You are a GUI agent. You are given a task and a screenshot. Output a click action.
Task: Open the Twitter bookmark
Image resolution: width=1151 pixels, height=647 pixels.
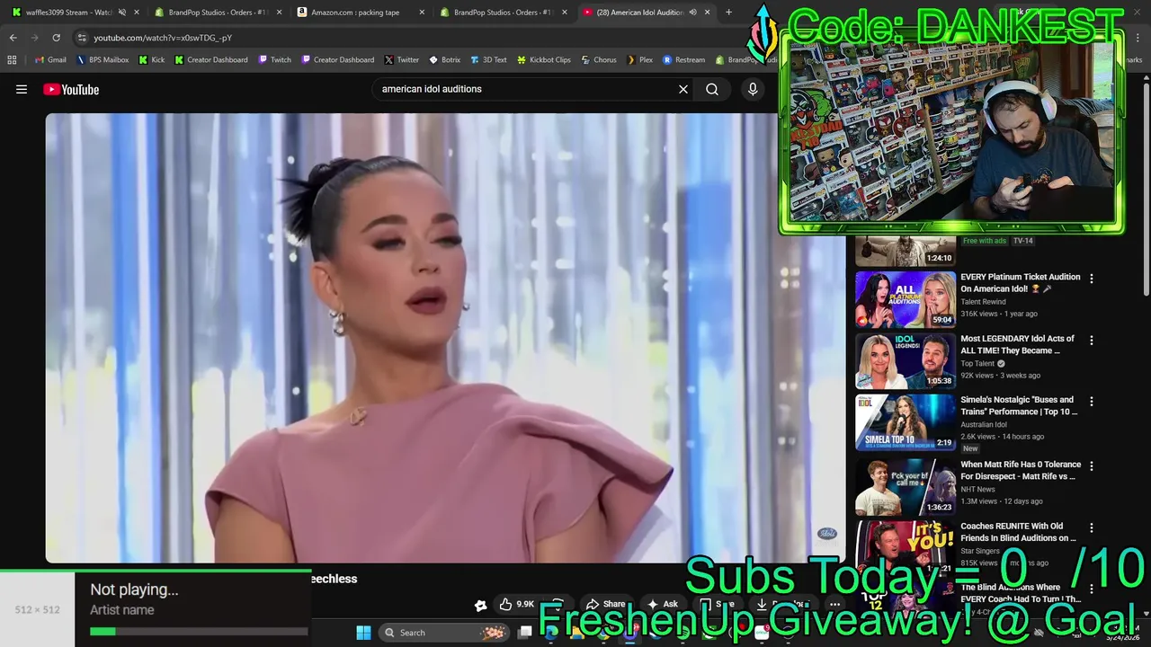[402, 59]
